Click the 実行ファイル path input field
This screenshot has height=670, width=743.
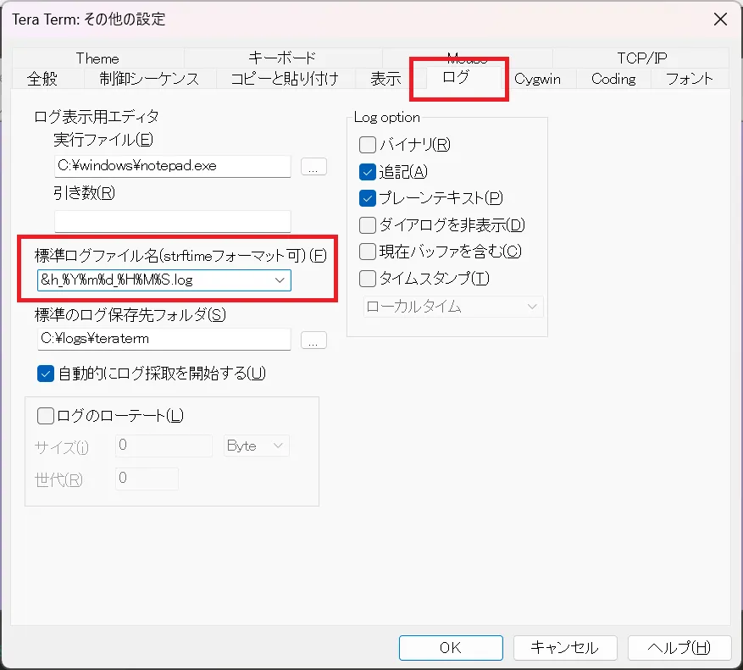pos(173,166)
